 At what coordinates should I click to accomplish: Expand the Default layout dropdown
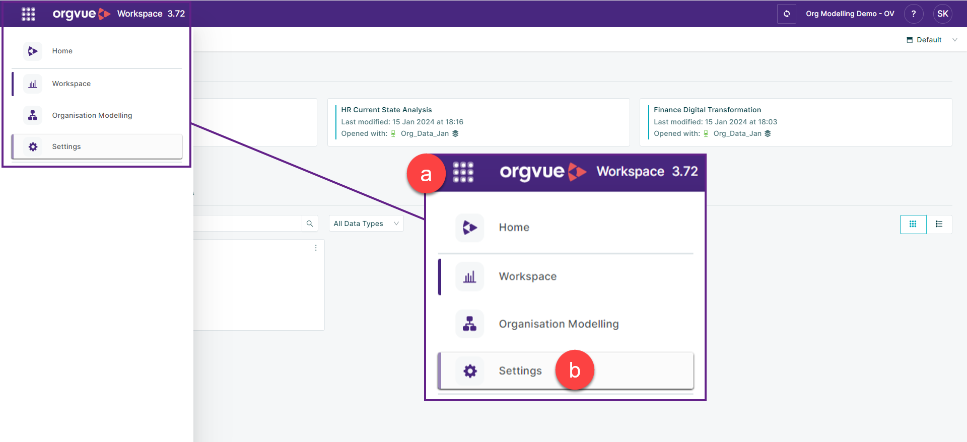tap(932, 40)
